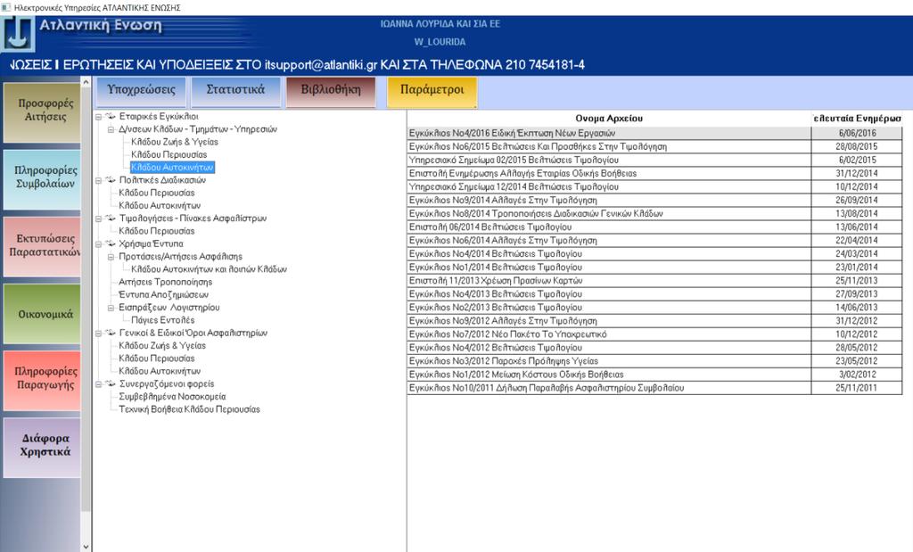913x552 pixels.
Task: Click the node icon beside Εταιρικές Εγκύκλιοι
Action: click(111, 117)
